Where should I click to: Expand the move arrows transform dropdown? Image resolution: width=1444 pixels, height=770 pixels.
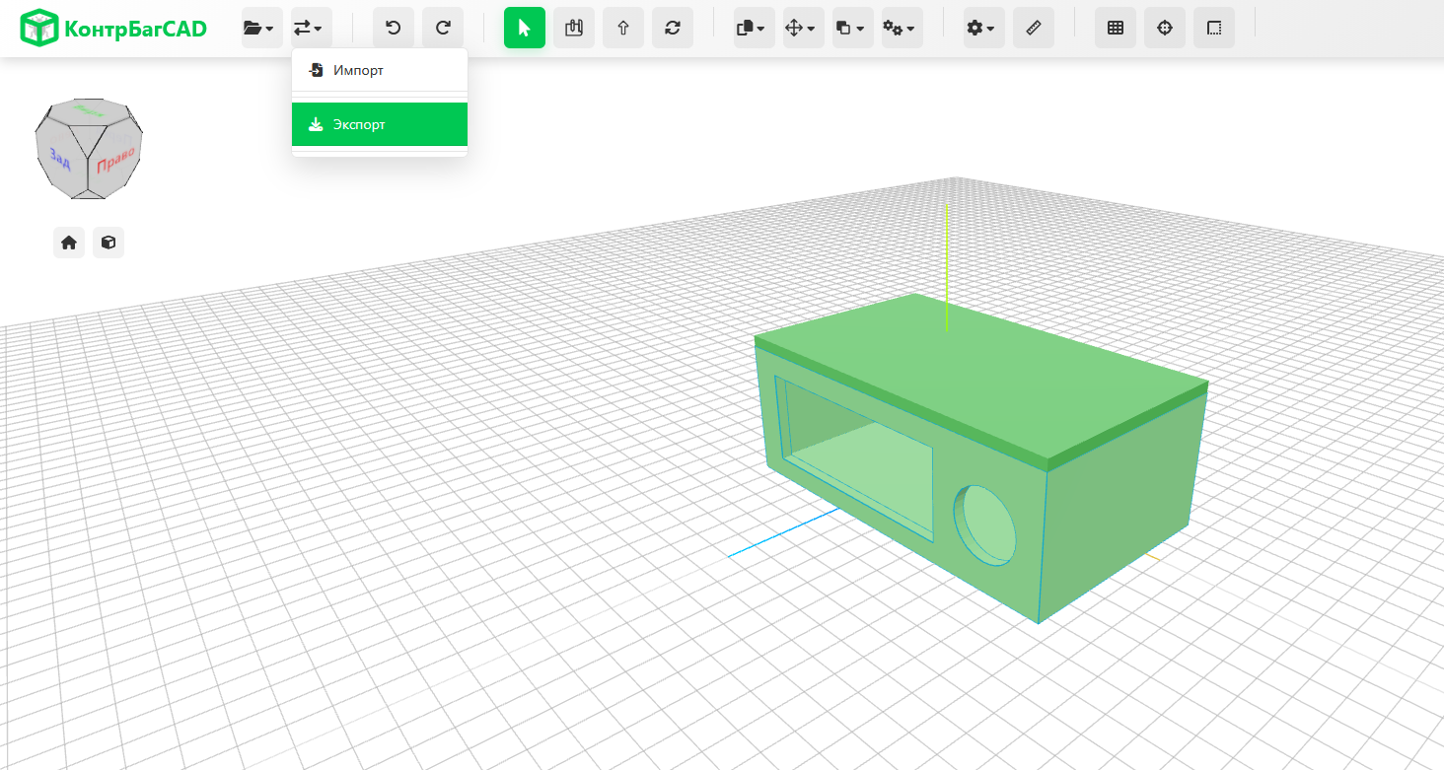click(x=803, y=29)
